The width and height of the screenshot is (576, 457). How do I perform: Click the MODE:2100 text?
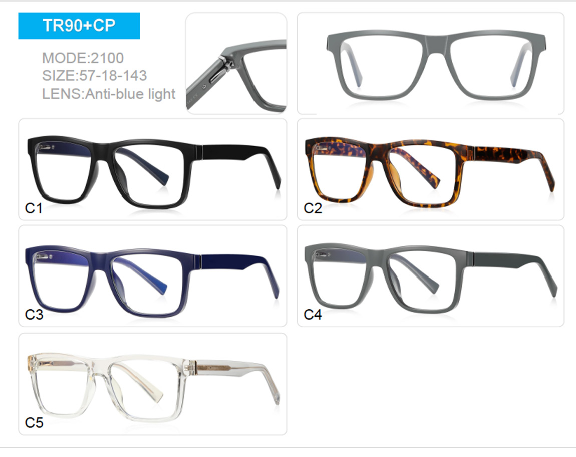(x=83, y=58)
